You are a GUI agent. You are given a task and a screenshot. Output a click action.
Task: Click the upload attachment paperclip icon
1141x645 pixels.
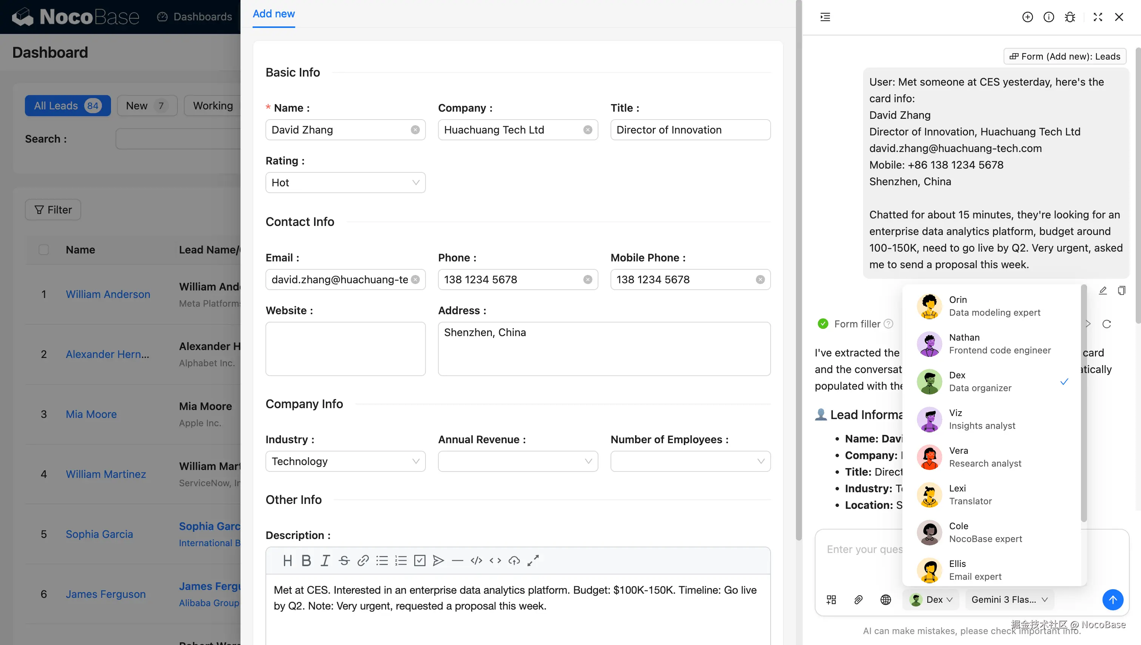click(858, 599)
